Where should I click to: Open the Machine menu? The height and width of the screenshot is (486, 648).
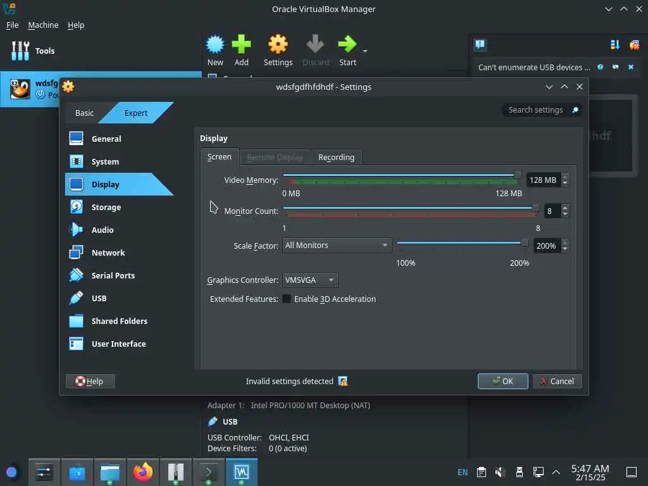point(43,25)
